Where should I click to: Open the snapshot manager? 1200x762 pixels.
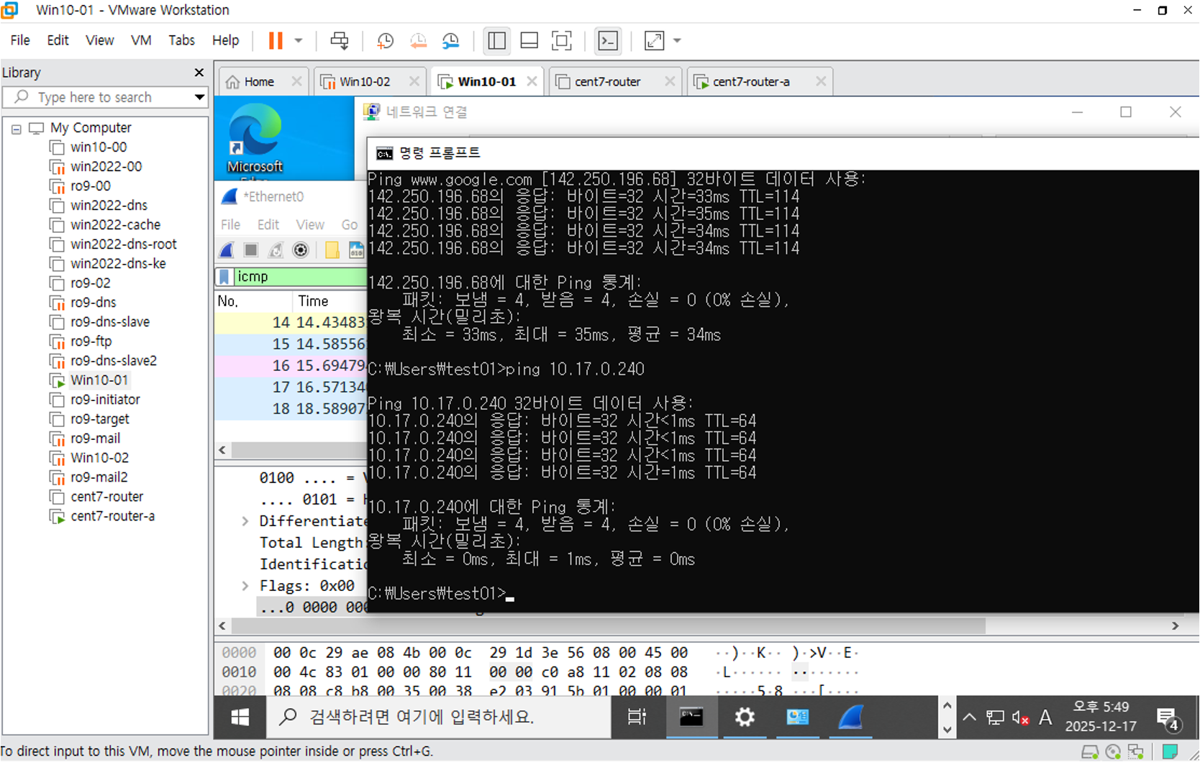(451, 41)
